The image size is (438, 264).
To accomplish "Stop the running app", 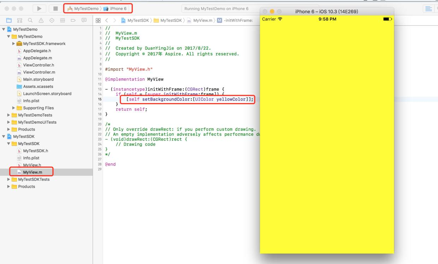I will click(55, 8).
